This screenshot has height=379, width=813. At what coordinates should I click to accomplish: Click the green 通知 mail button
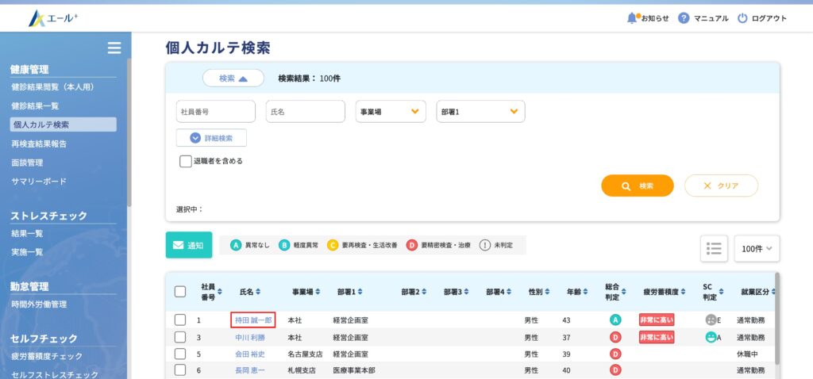pos(188,245)
